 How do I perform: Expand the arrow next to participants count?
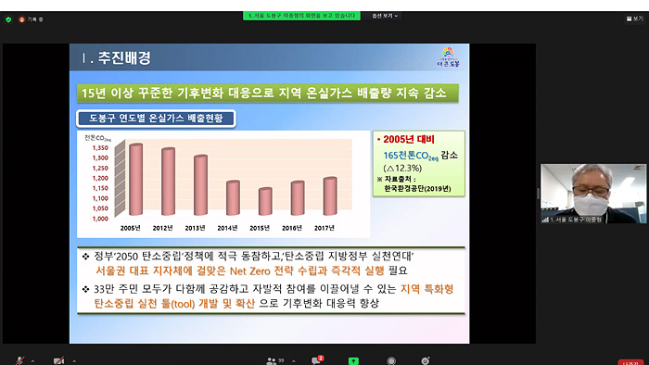click(x=294, y=361)
